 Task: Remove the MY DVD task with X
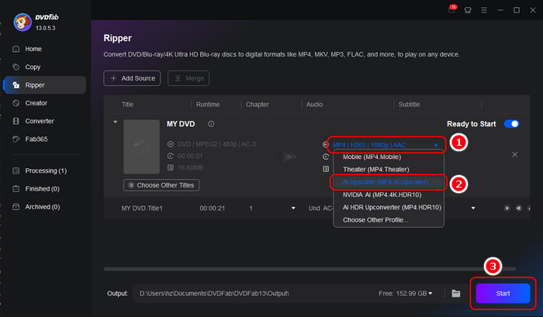pos(514,154)
